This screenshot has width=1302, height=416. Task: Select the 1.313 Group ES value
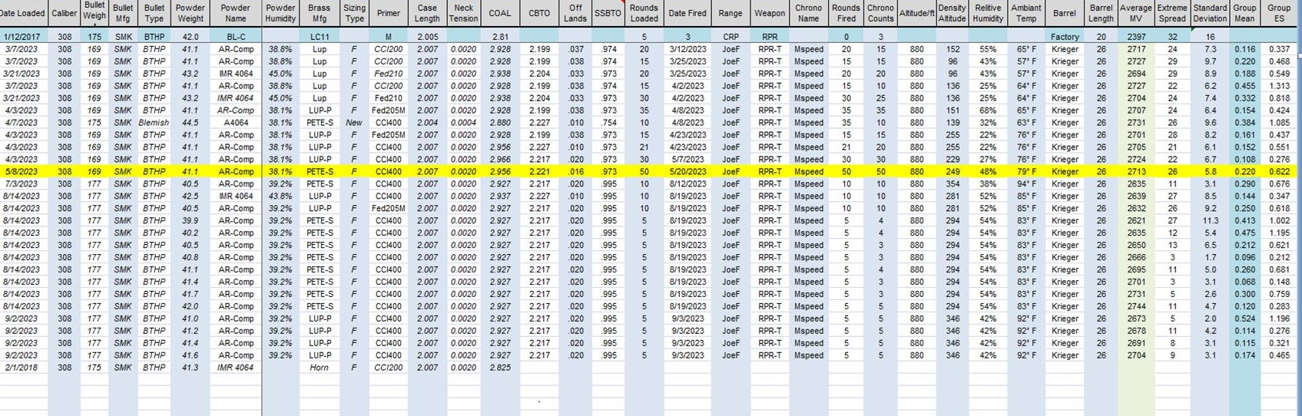tap(1279, 86)
